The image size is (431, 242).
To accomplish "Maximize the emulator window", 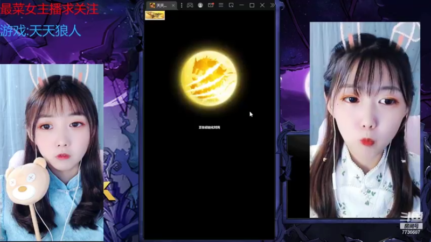I will (252, 5).
